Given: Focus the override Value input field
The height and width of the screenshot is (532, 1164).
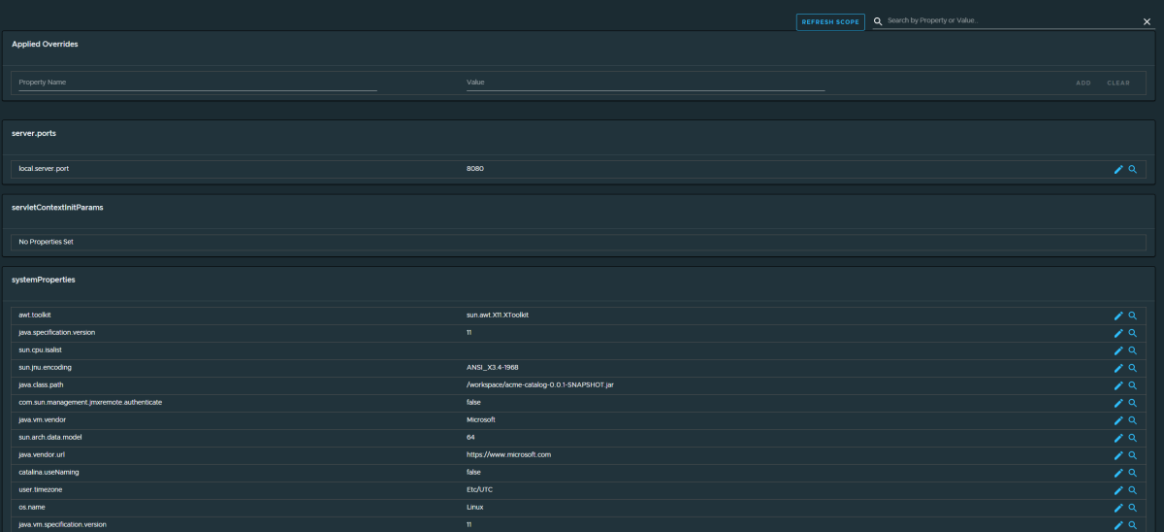Looking at the screenshot, I should point(645,83).
